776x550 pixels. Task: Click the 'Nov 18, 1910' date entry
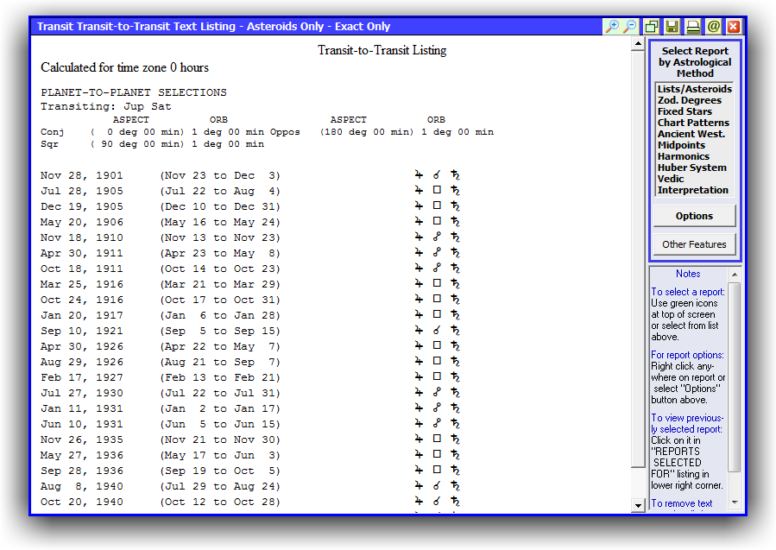82,237
